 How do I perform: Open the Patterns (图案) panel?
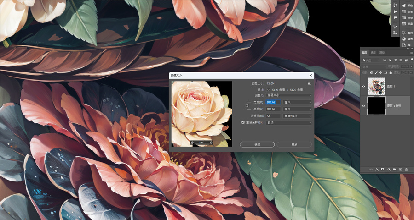408,24
